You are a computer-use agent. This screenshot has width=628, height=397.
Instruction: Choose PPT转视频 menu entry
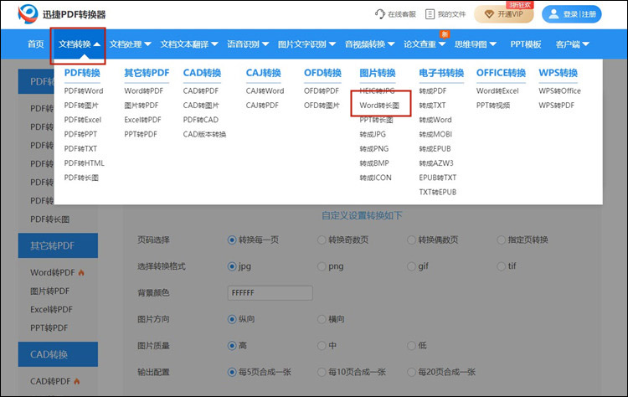[493, 106]
